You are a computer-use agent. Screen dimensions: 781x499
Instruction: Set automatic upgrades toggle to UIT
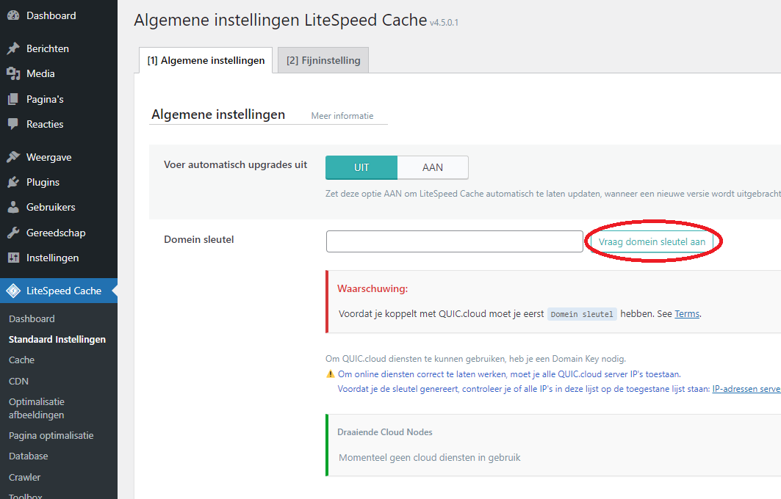pyautogui.click(x=361, y=167)
